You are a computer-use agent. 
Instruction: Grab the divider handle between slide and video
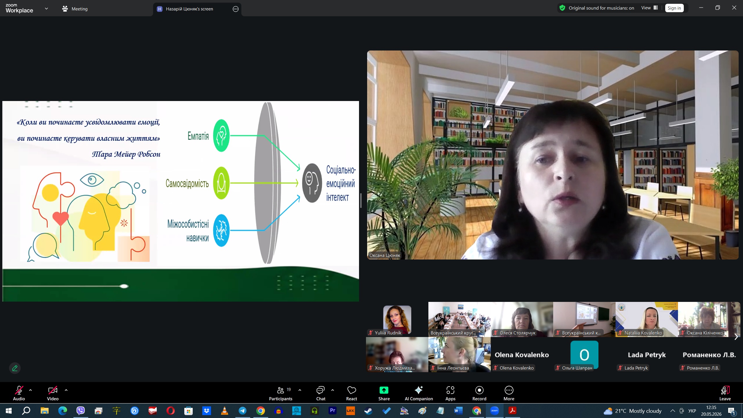pyautogui.click(x=361, y=201)
